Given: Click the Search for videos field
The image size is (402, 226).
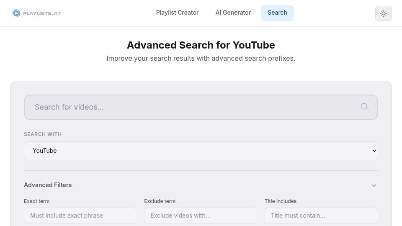Looking at the screenshot, I should click(x=201, y=107).
